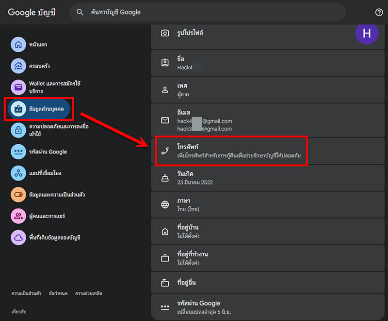Open พื้นที่เก็บข้อมูลของบัญชี cloud icon

pyautogui.click(x=18, y=237)
